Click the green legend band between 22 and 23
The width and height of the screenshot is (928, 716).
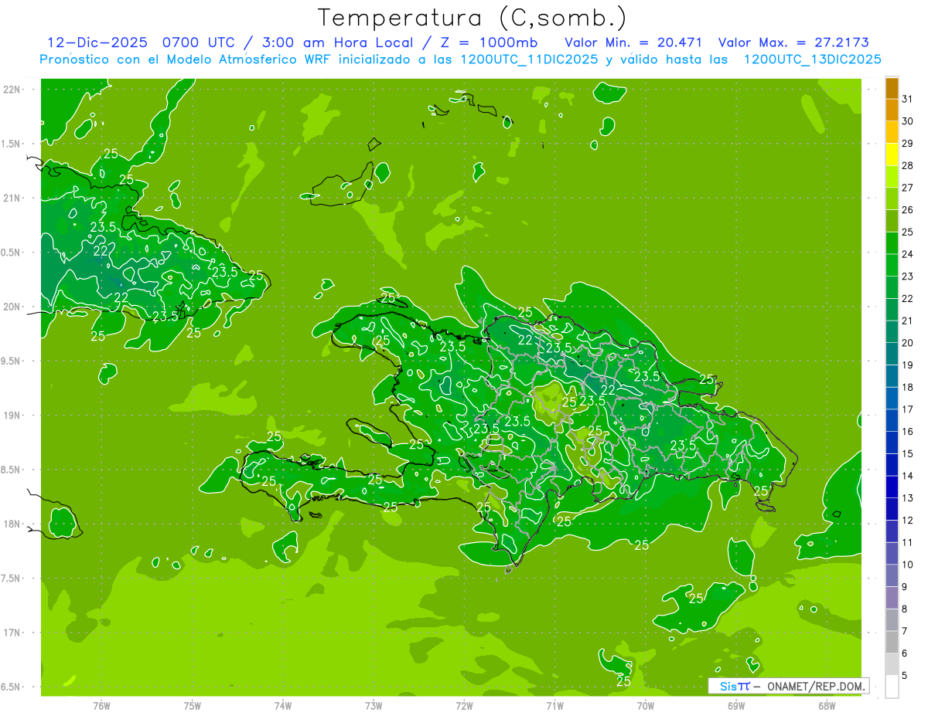pyautogui.click(x=892, y=288)
